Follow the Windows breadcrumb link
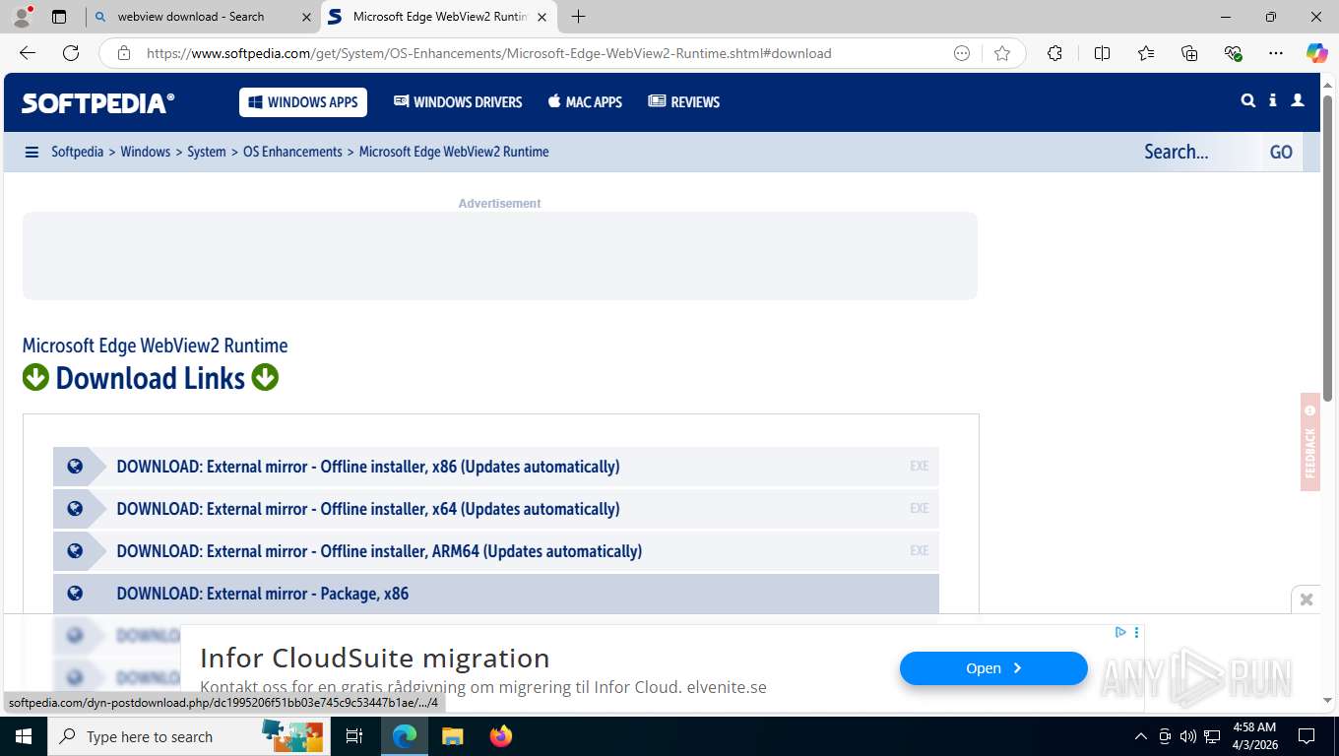Viewport: 1339px width, 756px height. 146,152
